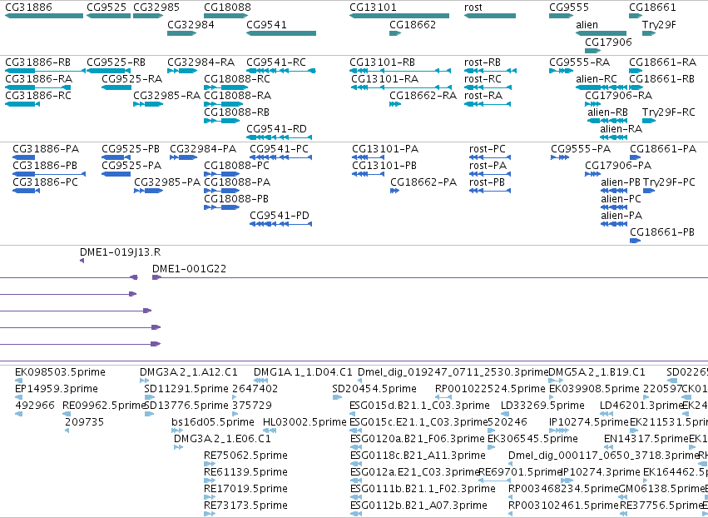Click protein CG18662-PA
This screenshot has width=708, height=518.
(394, 191)
